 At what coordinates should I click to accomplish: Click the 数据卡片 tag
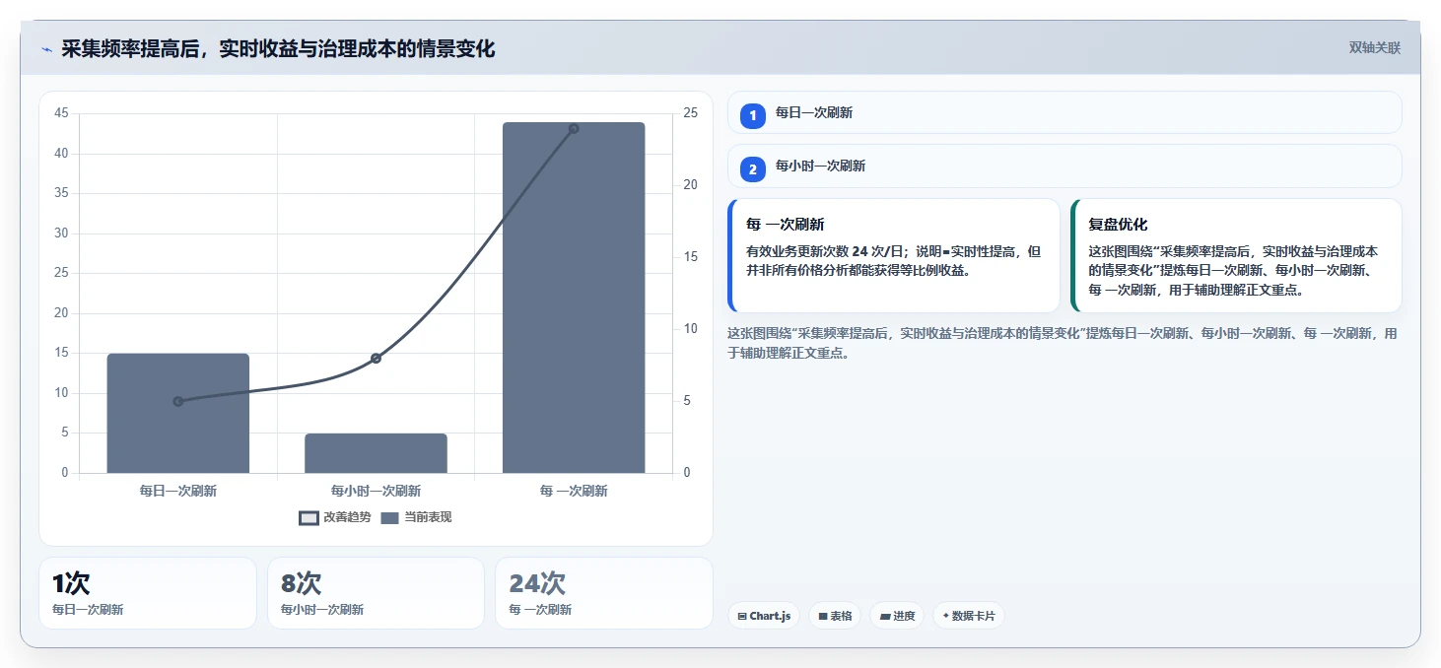click(969, 616)
